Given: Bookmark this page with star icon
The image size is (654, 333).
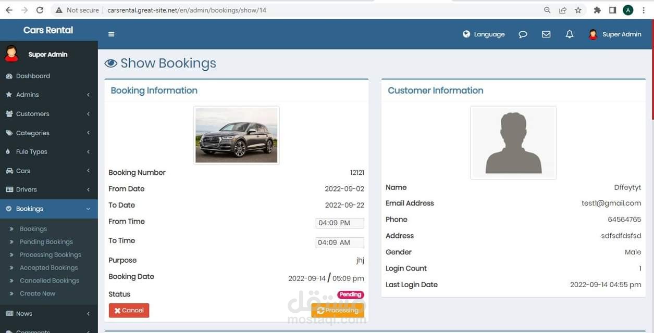Looking at the screenshot, I should 578,10.
